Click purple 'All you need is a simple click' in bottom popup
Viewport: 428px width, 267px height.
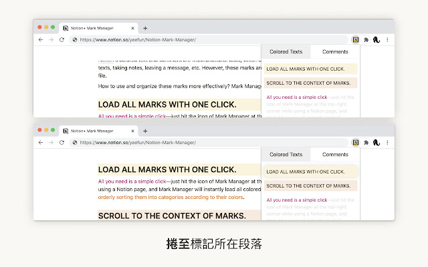297,200
